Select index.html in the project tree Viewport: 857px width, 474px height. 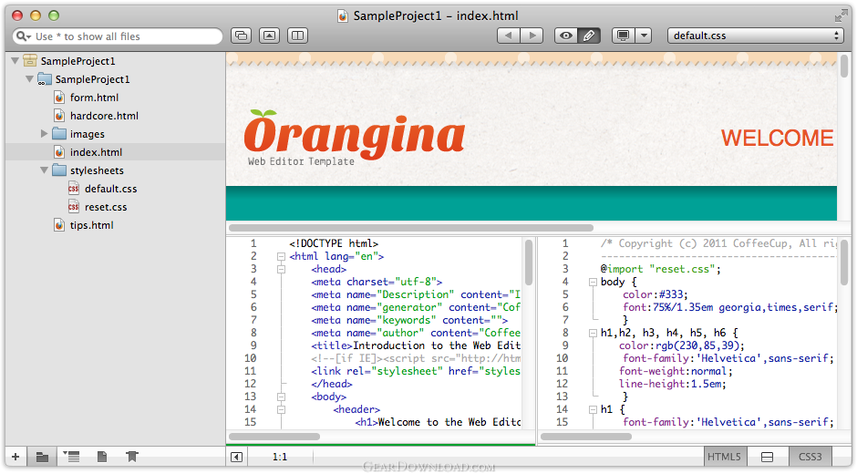click(96, 152)
